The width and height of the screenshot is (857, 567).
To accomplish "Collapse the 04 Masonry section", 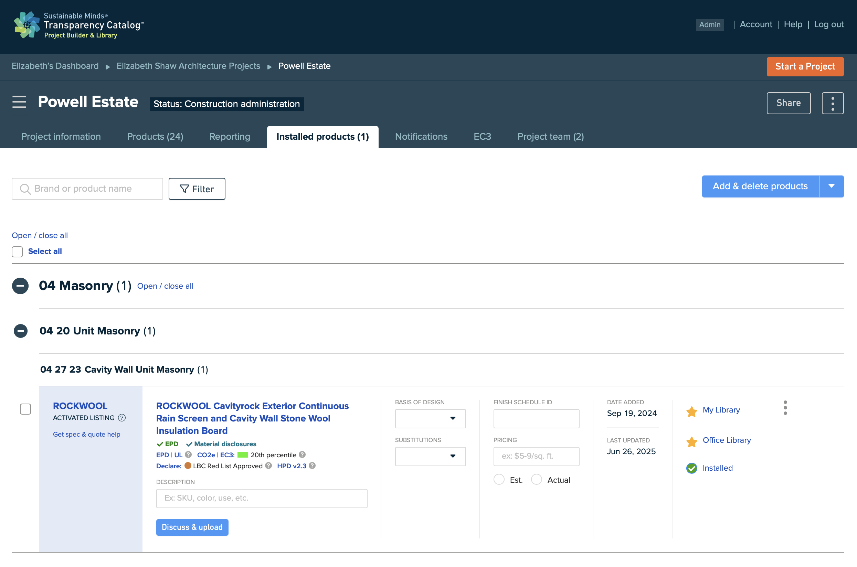I will tap(20, 286).
